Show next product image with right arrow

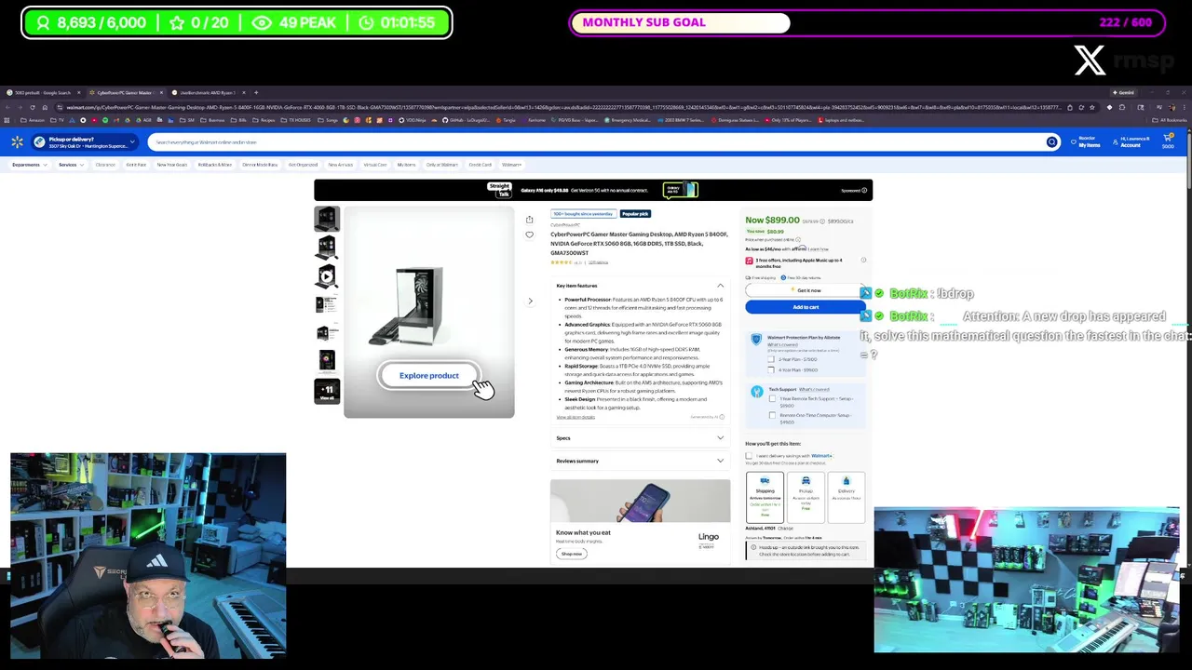(x=530, y=301)
